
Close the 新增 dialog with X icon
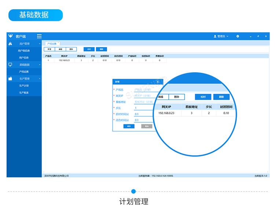coord(158,82)
